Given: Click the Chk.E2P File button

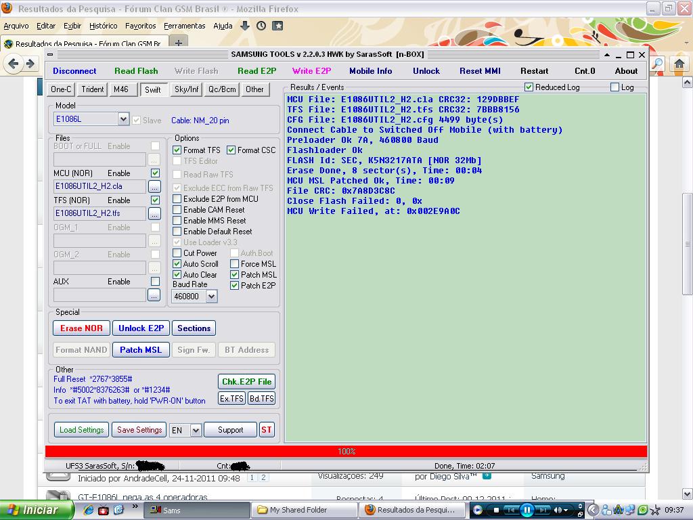Looking at the screenshot, I should click(x=246, y=382).
